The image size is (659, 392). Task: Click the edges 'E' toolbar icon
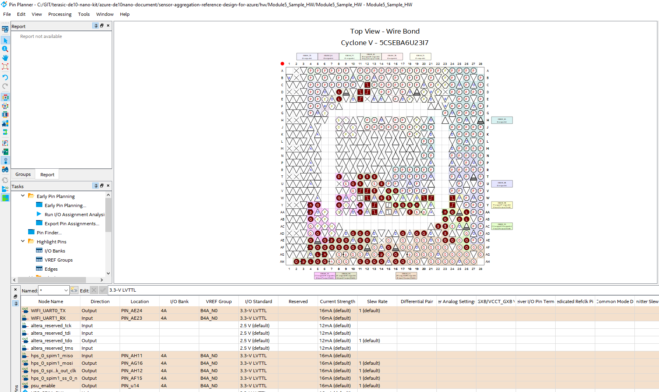[x=5, y=115]
